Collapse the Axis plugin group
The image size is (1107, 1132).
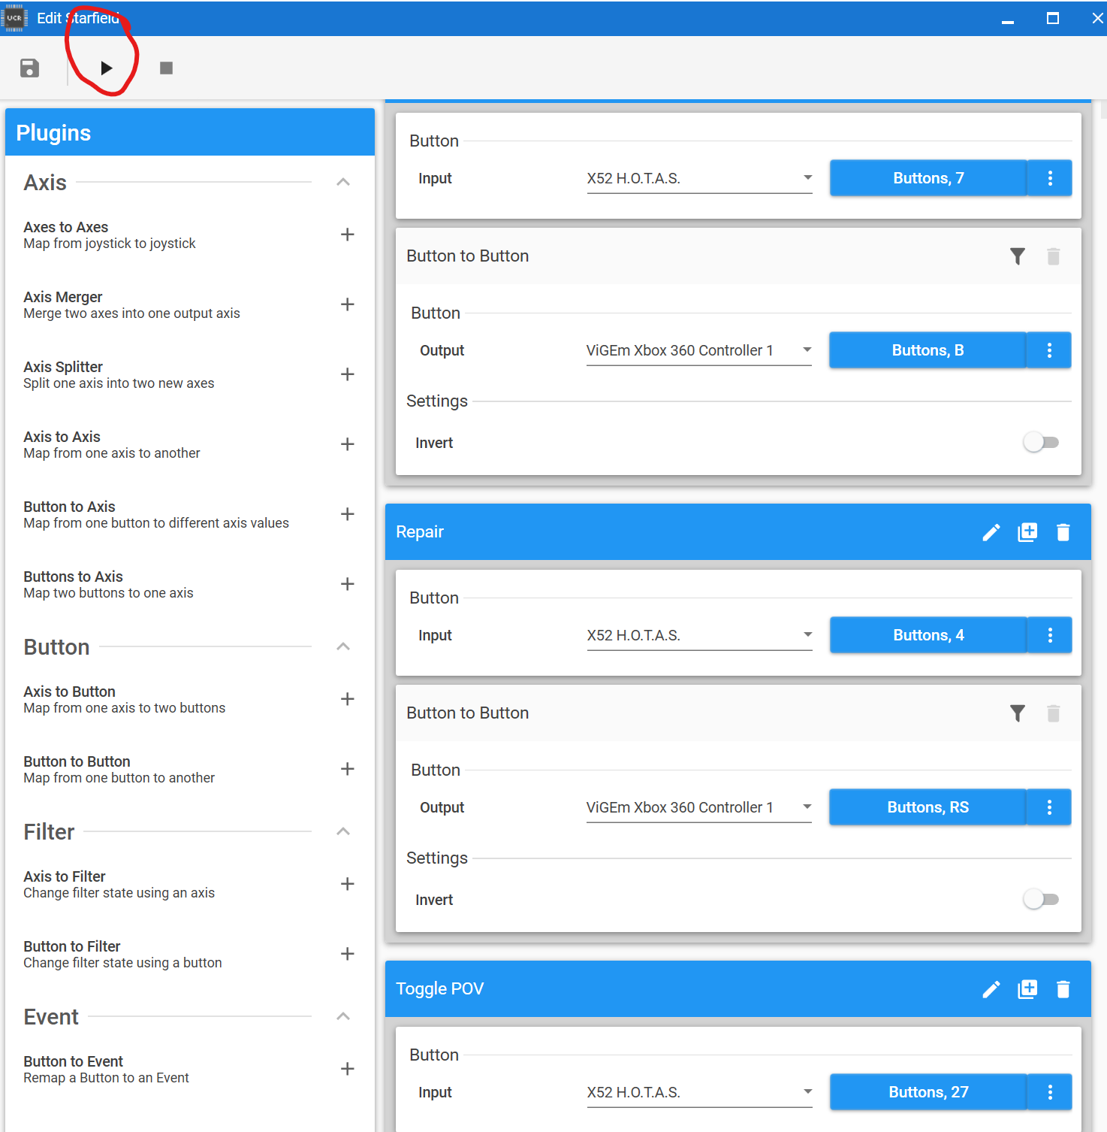[343, 182]
